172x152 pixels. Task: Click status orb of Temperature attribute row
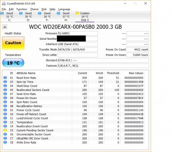pos(5,122)
